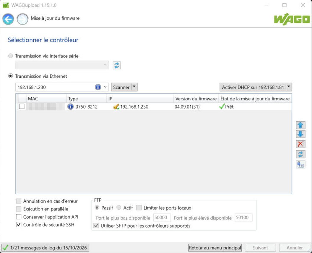Click the key icon beside 192.168.1.230
Image resolution: width=312 pixels, height=253 pixels.
point(116,107)
